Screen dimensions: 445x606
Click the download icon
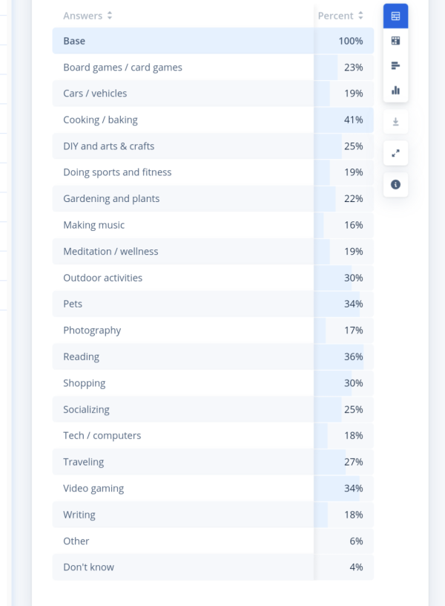[x=395, y=122]
